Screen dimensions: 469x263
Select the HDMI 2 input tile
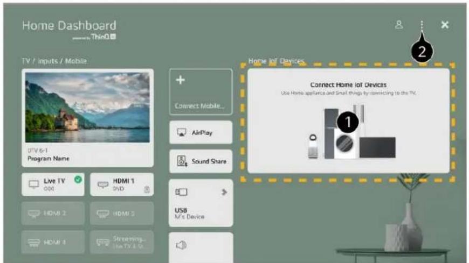pyautogui.click(x=53, y=214)
